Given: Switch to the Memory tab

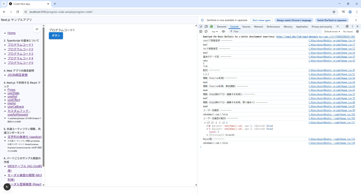Looking at the screenshot, I should pyautogui.click(x=288, y=27).
